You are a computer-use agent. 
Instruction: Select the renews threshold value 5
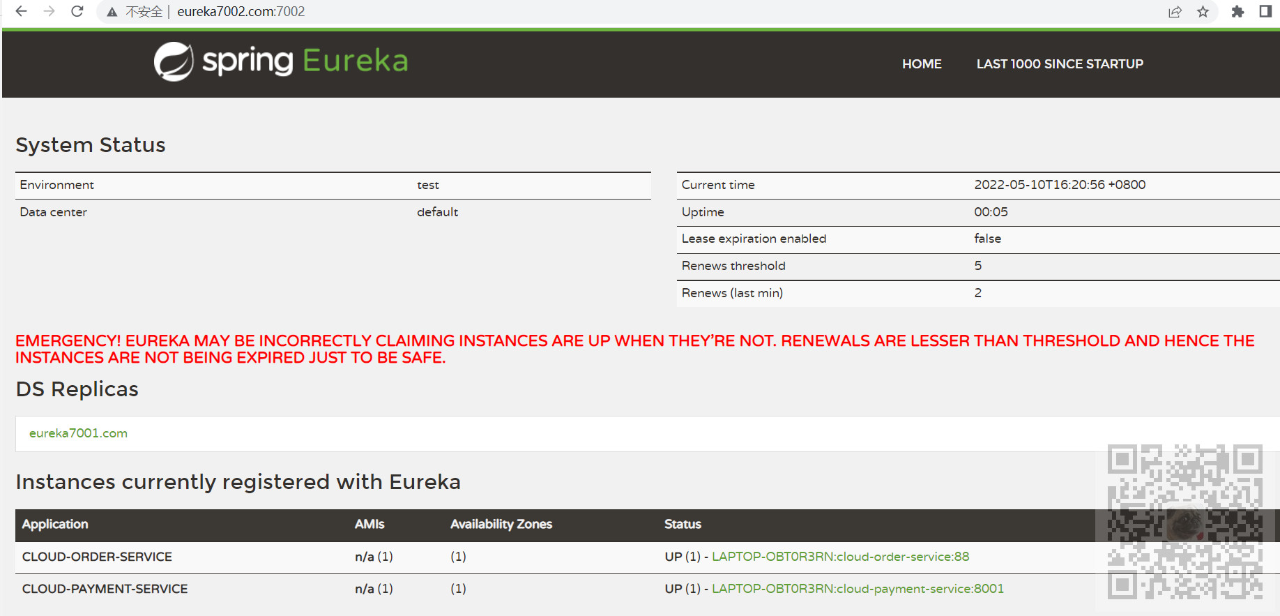pos(978,266)
